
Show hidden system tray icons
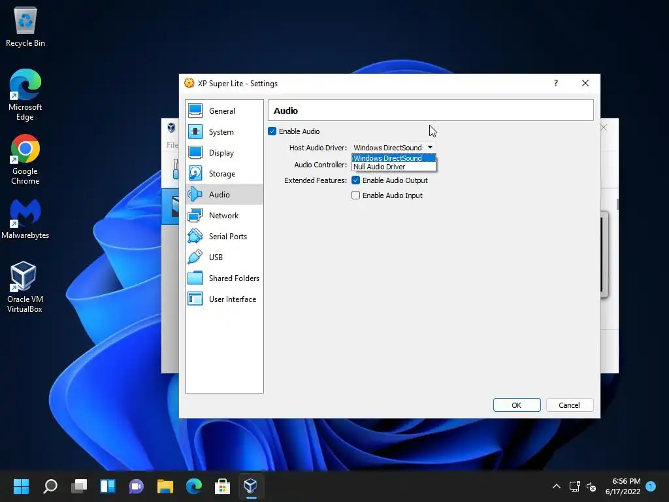point(557,486)
